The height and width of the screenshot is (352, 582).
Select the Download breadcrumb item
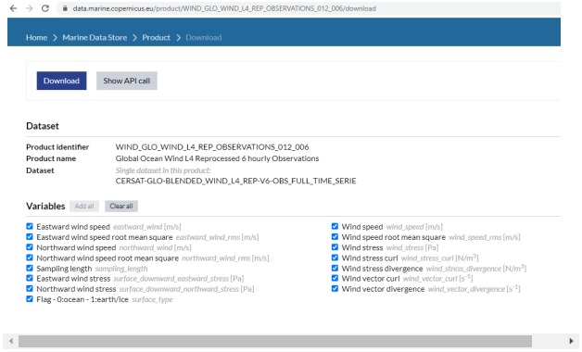tap(203, 37)
